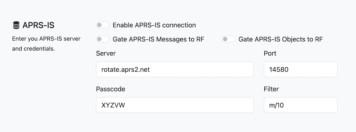Click the database stack icon beside APRS-IS
356x132 pixels.
(x=16, y=25)
